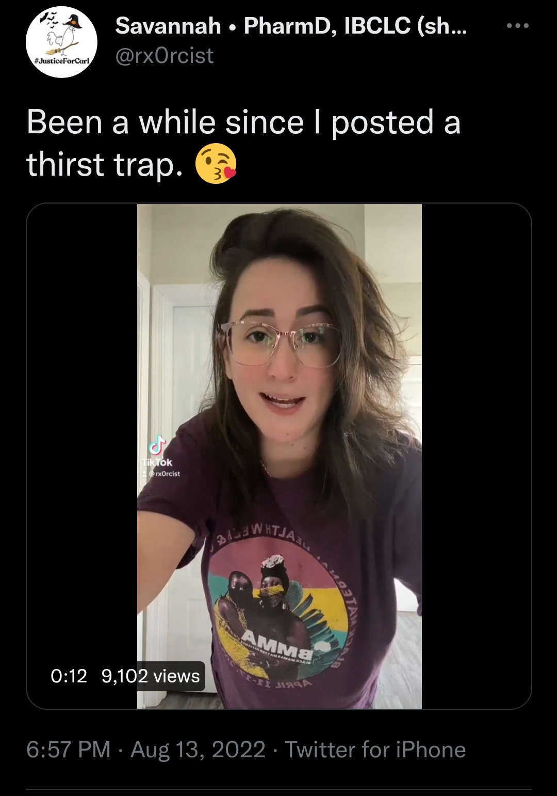Click the Aug 13, 2022 date
Screen dimensions: 557x796
click(198, 750)
